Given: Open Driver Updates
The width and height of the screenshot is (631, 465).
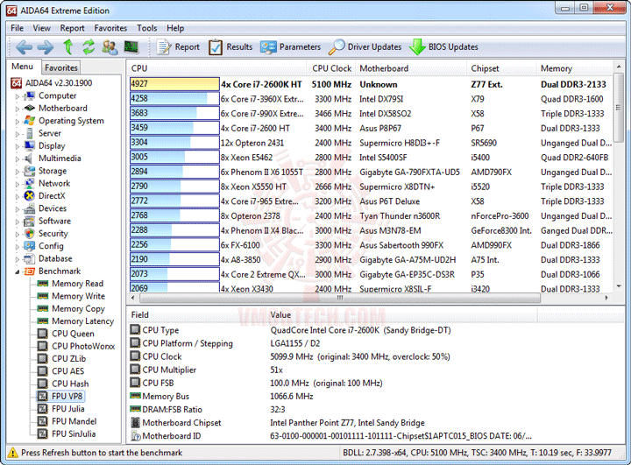Looking at the screenshot, I should 365,47.
